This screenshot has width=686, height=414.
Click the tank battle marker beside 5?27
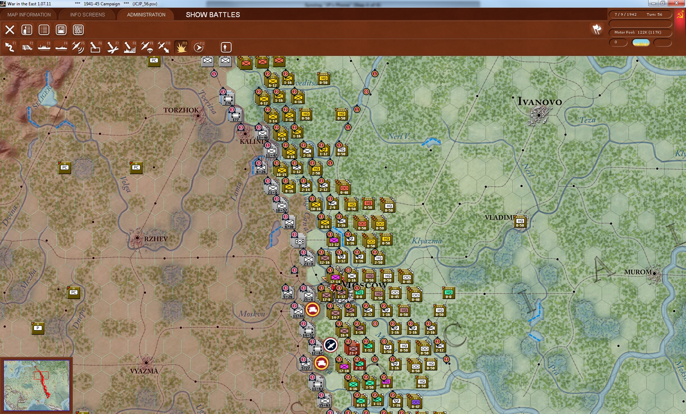pos(322,363)
